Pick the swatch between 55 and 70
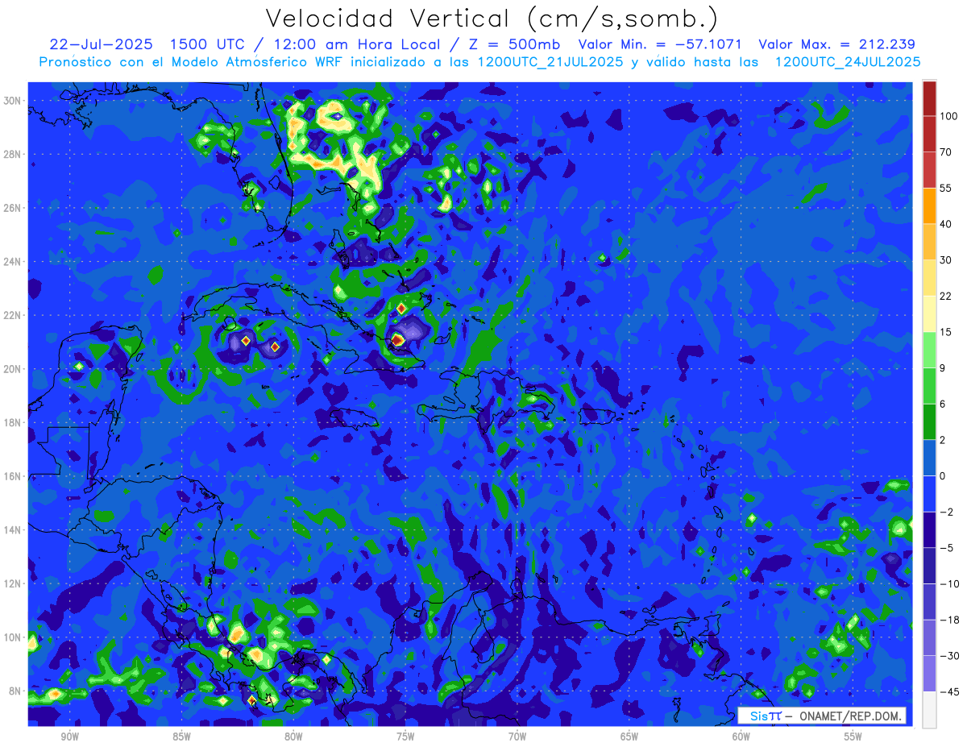Screen dimensions: 967x747 click(x=929, y=170)
